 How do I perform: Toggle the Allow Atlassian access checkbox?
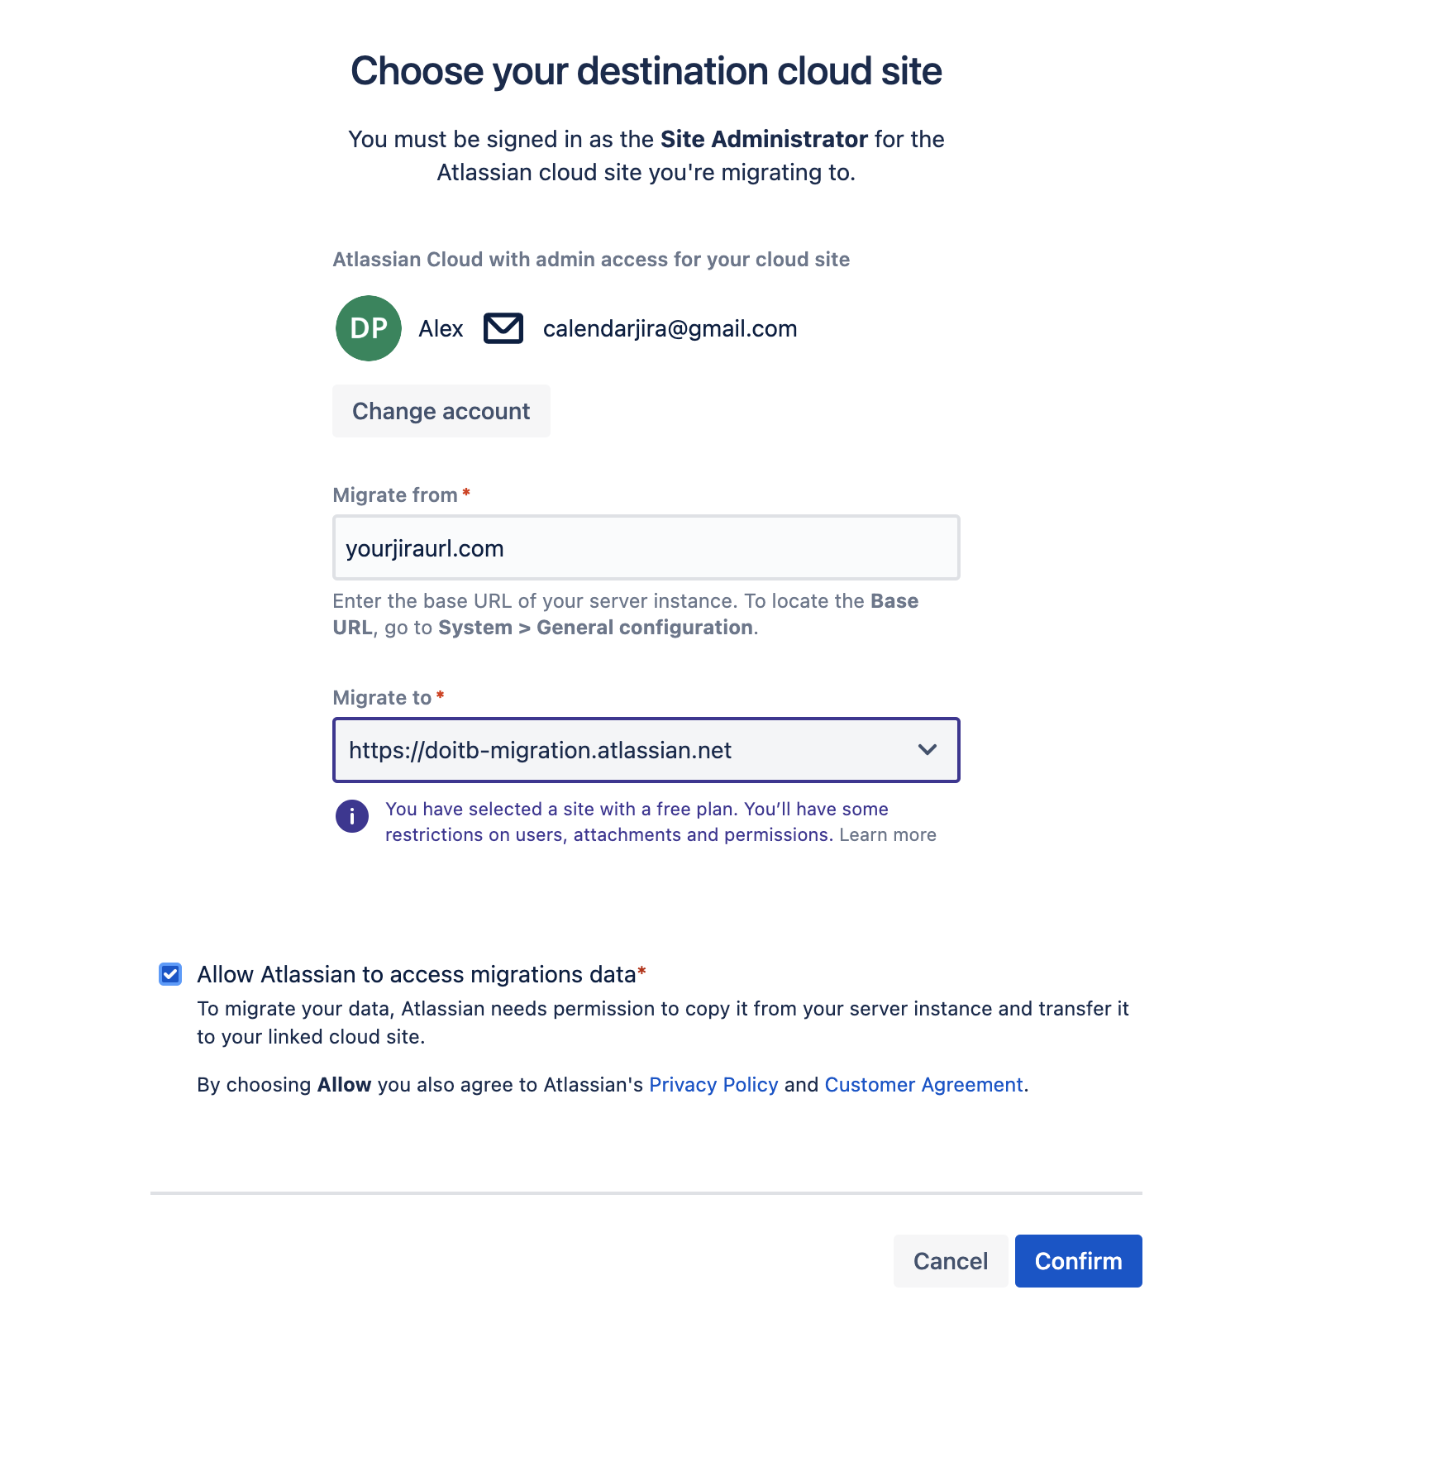170,974
